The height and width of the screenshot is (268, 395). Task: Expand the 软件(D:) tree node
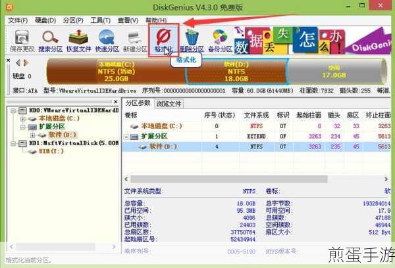click(32, 135)
